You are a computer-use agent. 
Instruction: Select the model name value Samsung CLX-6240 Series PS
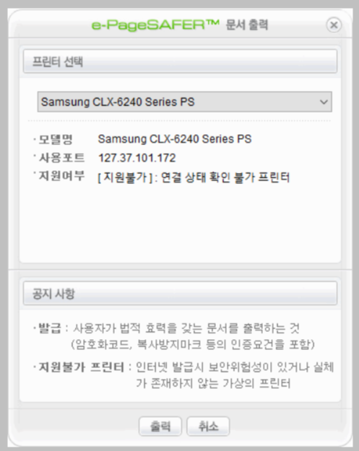click(x=175, y=139)
